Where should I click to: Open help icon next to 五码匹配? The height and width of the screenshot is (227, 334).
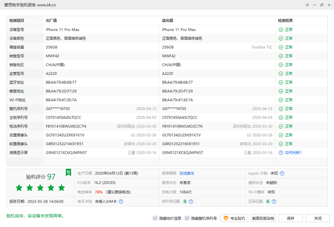(x=274, y=201)
